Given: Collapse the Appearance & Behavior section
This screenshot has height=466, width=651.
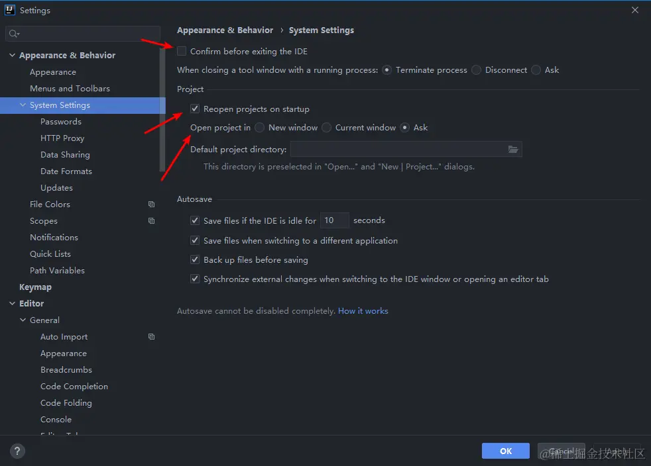Looking at the screenshot, I should point(13,55).
